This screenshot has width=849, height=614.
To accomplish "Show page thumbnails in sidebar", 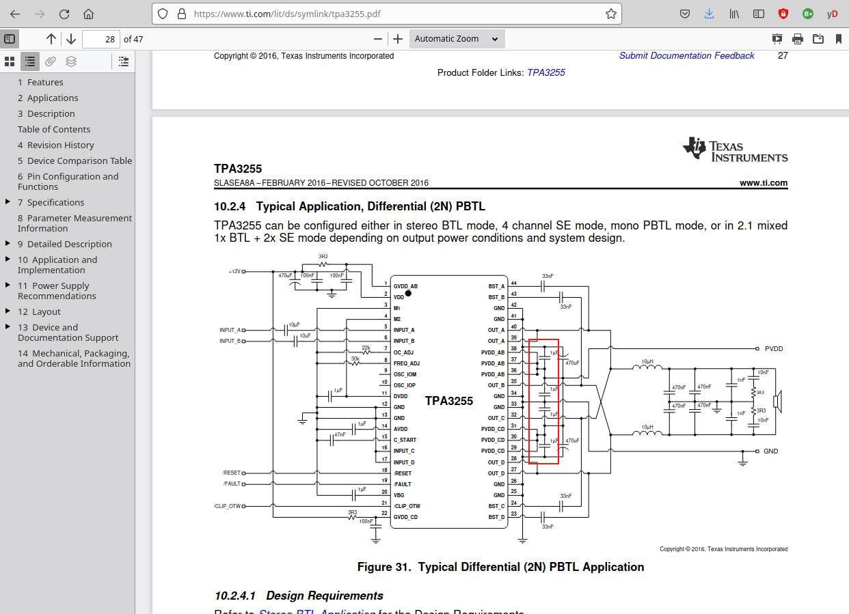I will (10, 61).
